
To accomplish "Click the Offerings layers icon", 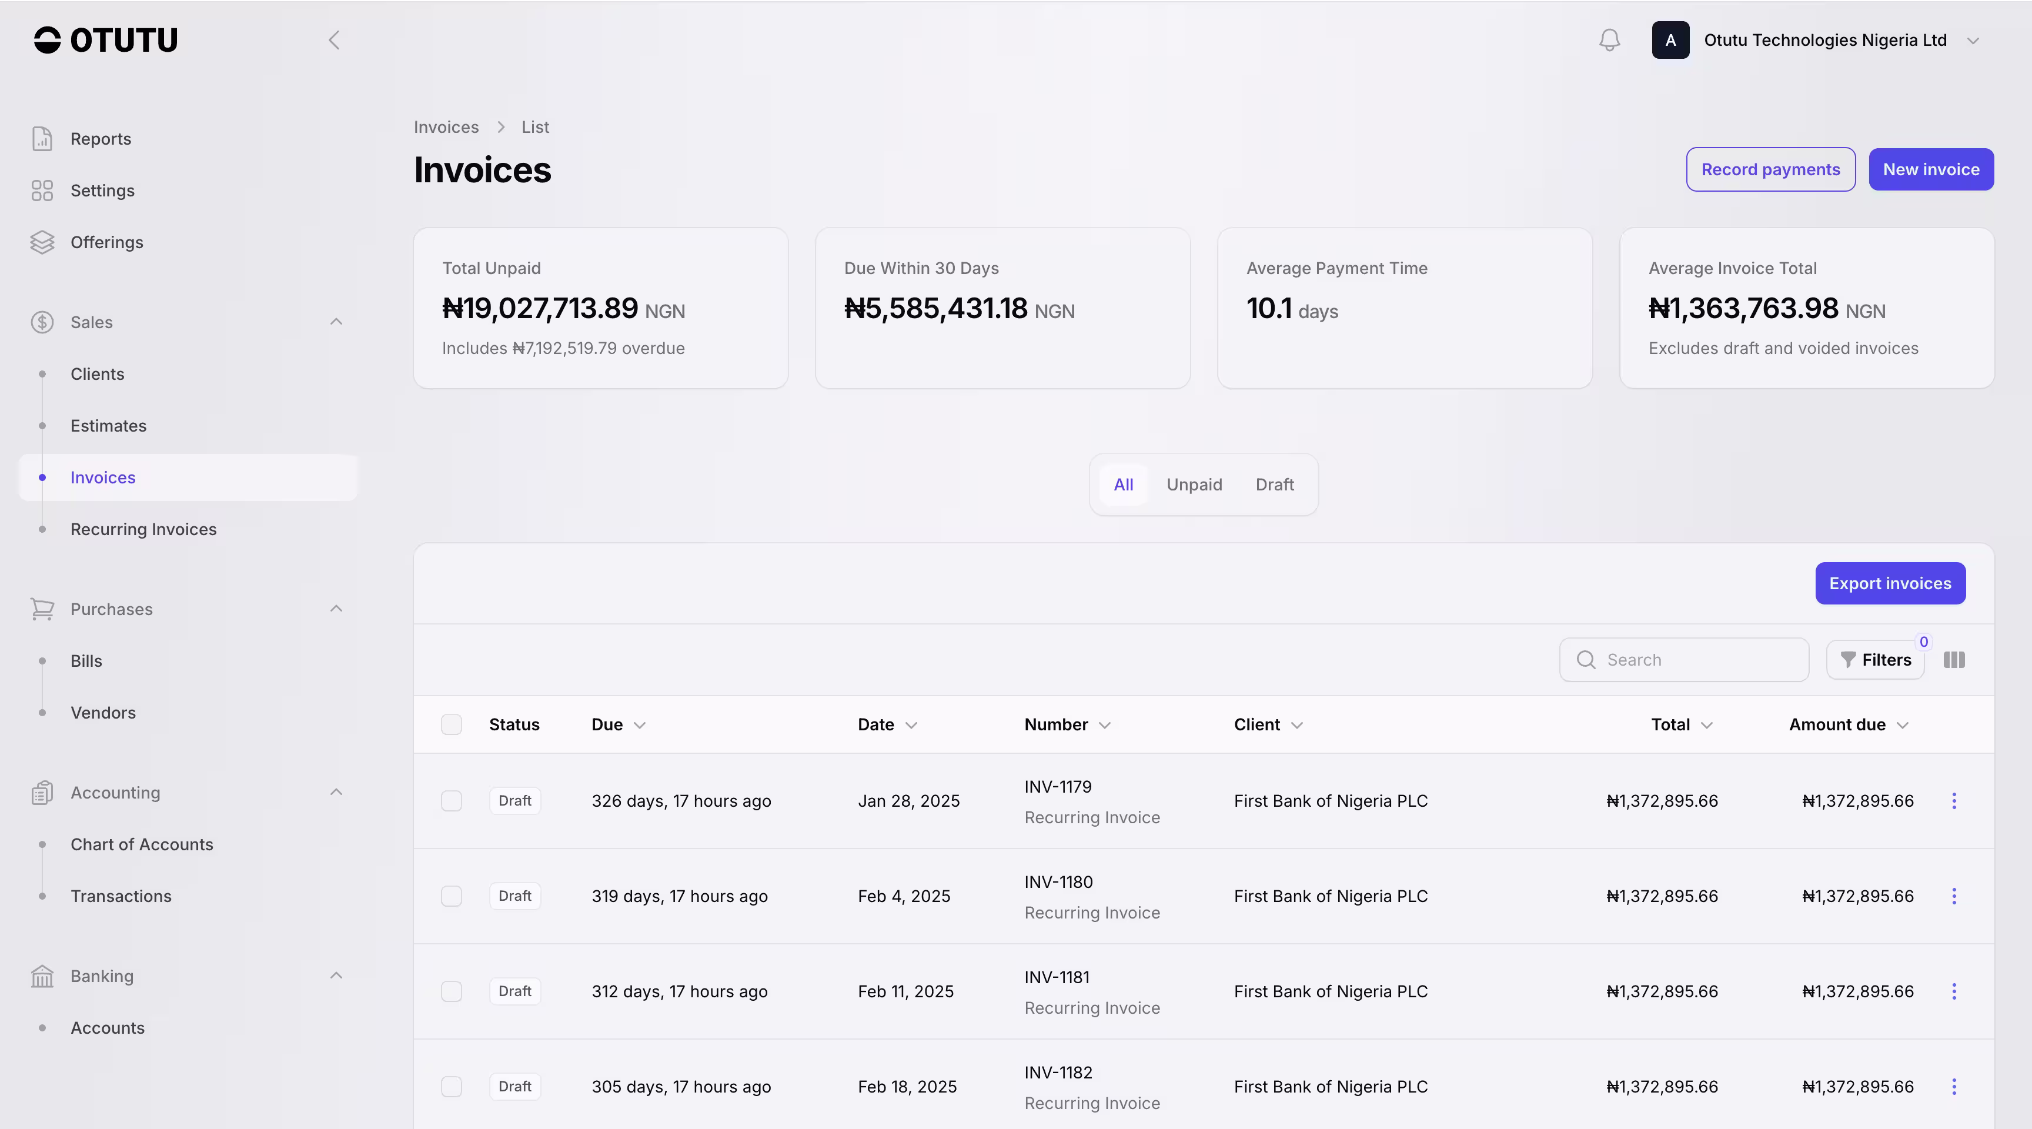I will coord(42,242).
